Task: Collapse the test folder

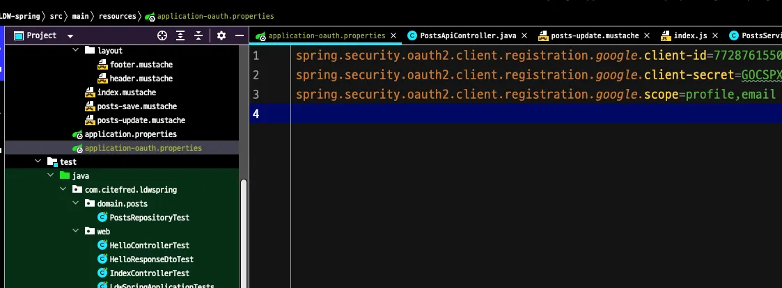Action: pyautogui.click(x=38, y=161)
